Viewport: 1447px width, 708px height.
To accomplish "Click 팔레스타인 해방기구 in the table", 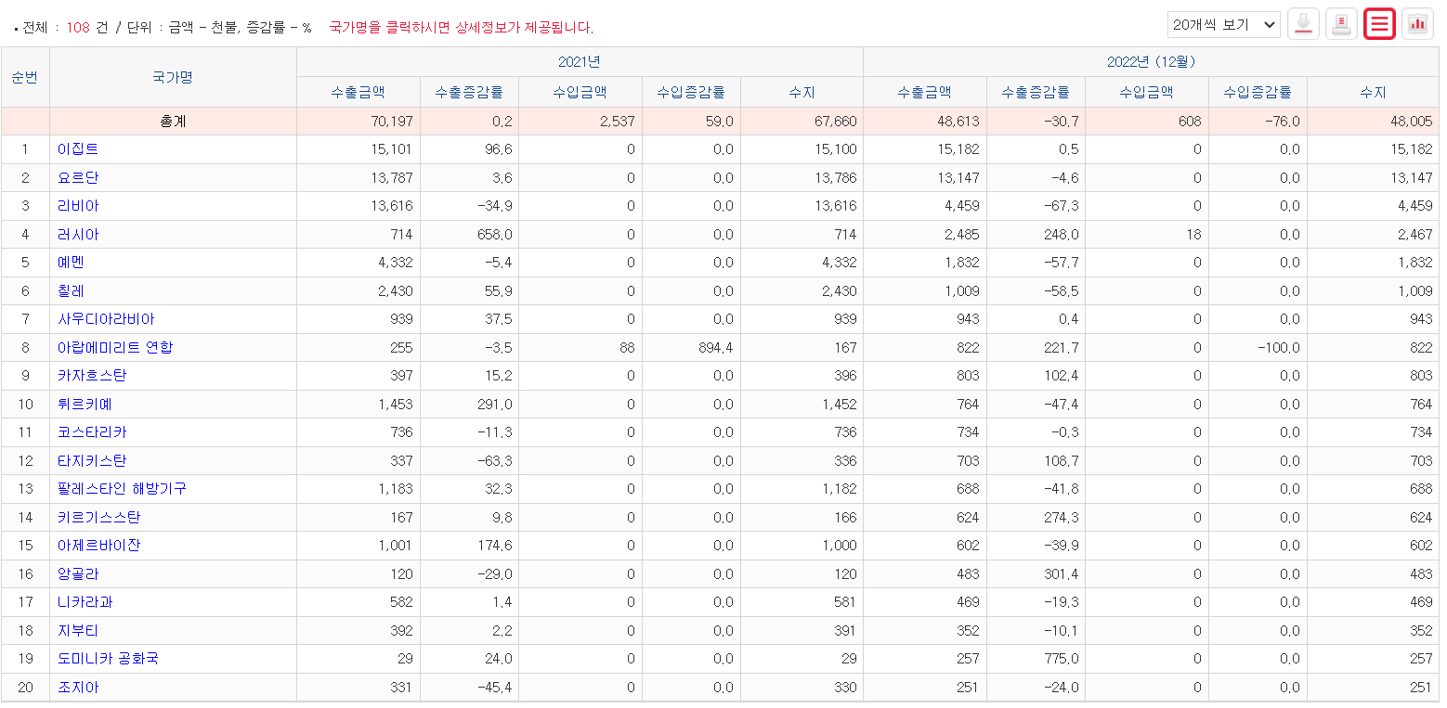I will (x=122, y=489).
